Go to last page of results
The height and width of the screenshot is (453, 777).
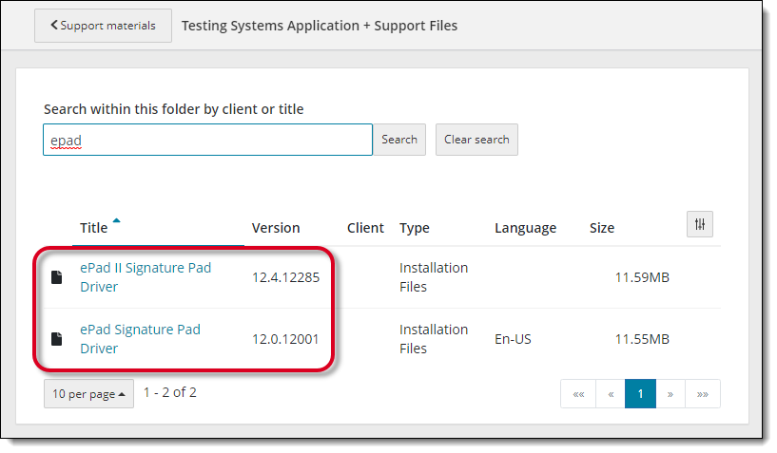(703, 394)
